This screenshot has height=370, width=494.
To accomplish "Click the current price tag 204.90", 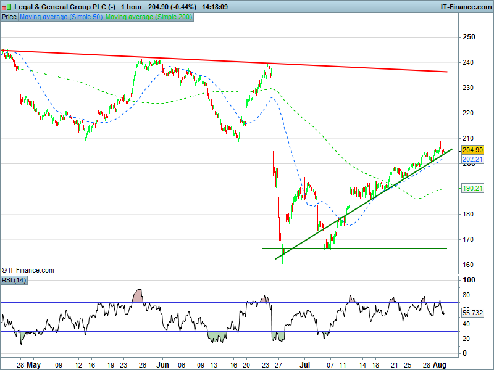I will click(472, 150).
